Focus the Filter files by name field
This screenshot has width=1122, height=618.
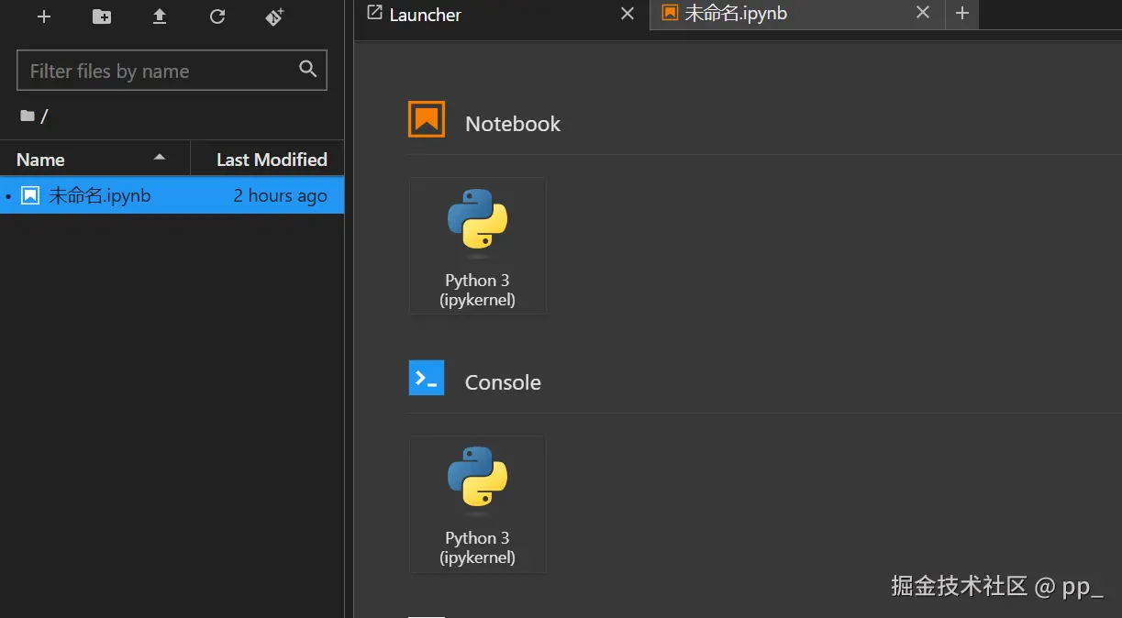[156, 71]
